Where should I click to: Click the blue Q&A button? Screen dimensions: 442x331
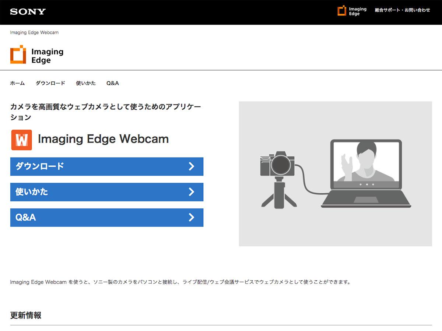click(107, 217)
